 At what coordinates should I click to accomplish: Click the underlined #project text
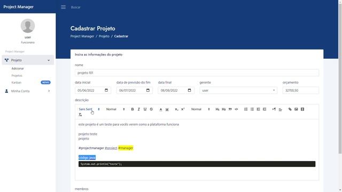coord(111,148)
